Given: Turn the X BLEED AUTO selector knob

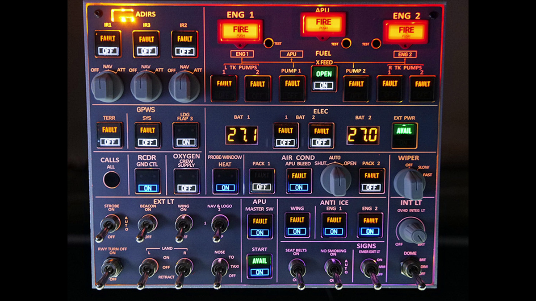Looking at the screenshot, I should (336, 179).
